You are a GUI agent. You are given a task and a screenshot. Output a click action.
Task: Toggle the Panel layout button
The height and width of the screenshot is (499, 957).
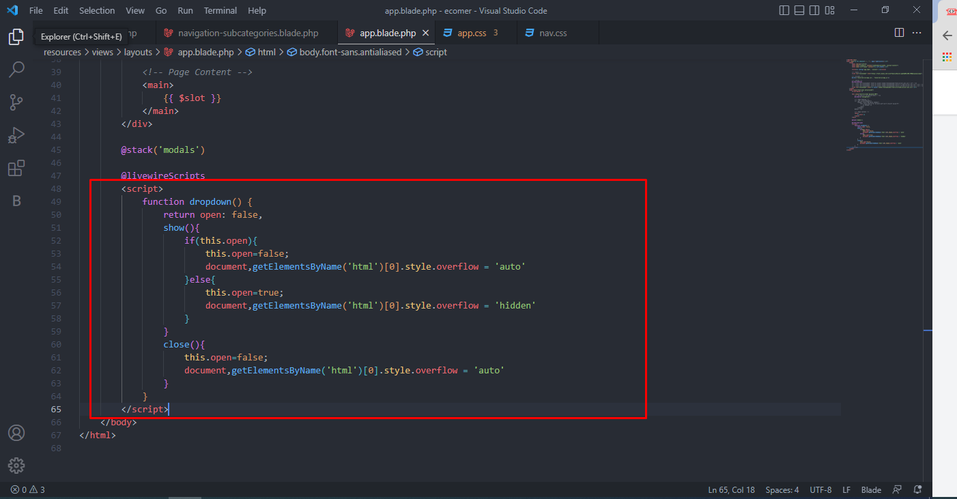click(800, 10)
